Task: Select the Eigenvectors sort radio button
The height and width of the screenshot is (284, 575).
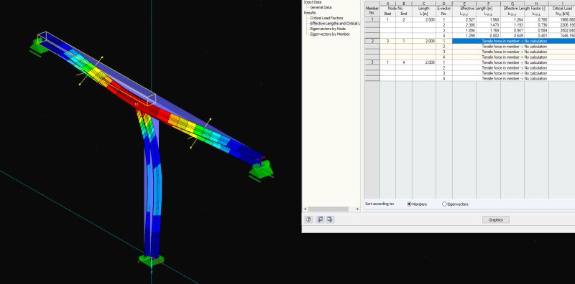Action: click(x=444, y=204)
